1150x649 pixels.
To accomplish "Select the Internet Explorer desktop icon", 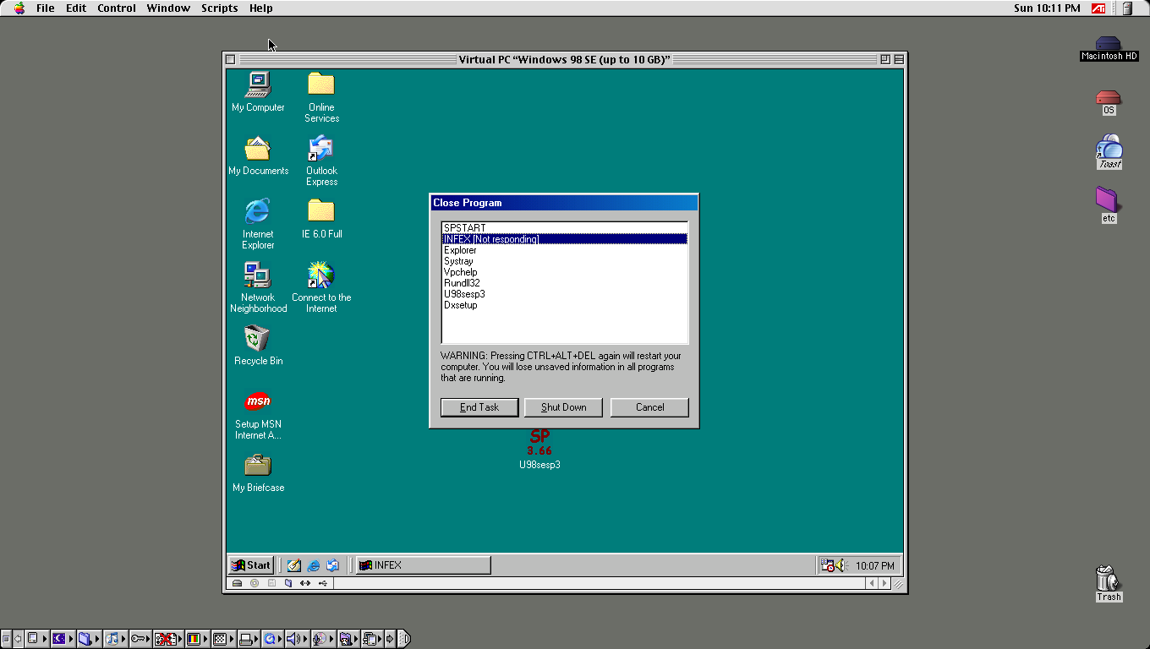I will pyautogui.click(x=258, y=223).
